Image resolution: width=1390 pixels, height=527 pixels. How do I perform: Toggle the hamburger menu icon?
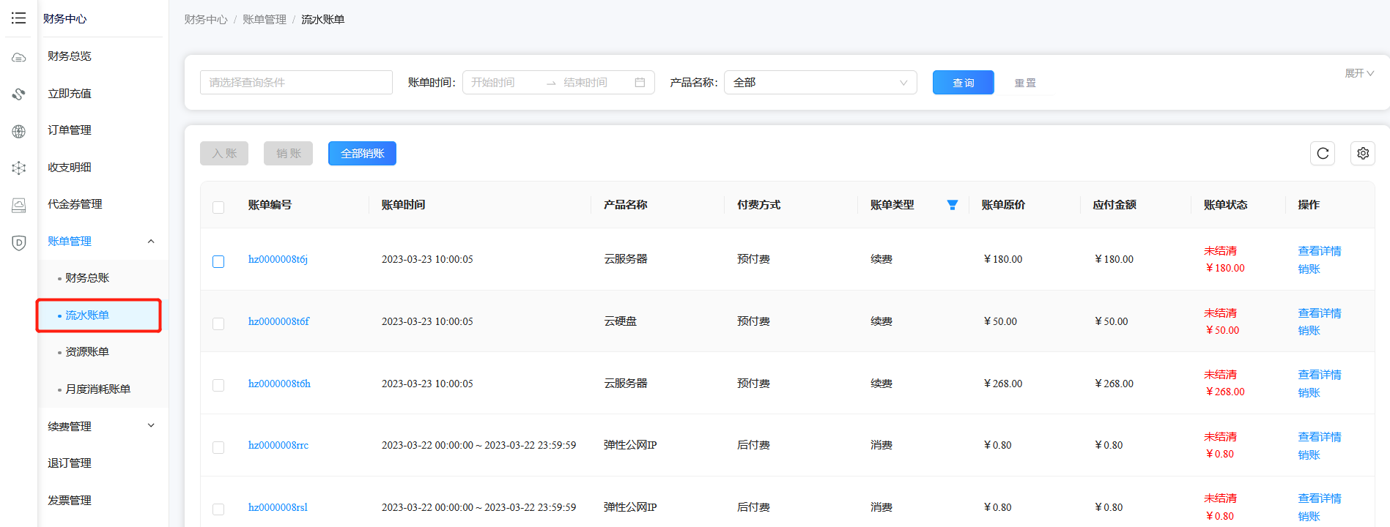click(19, 18)
